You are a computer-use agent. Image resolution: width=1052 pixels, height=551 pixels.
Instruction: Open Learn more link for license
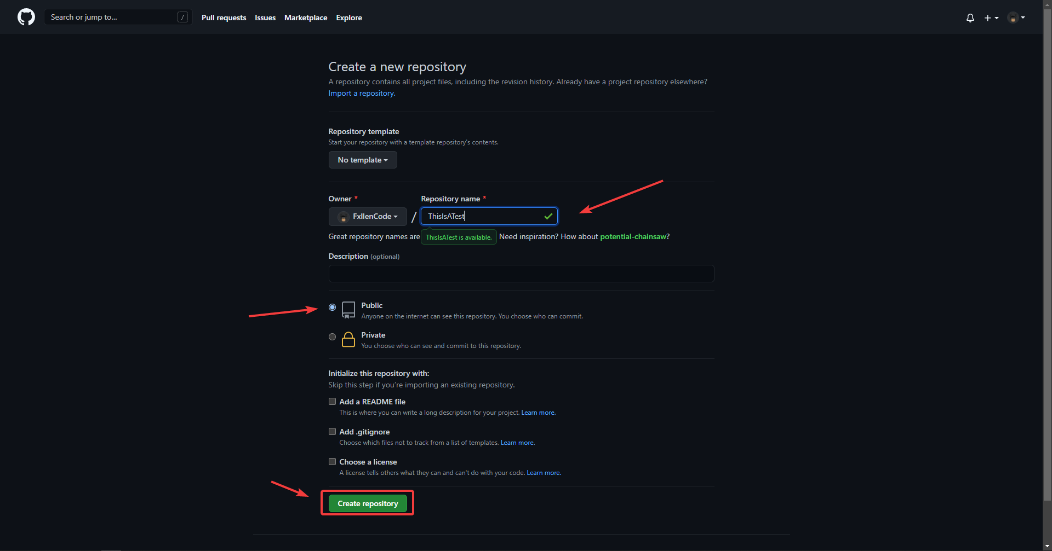click(544, 473)
